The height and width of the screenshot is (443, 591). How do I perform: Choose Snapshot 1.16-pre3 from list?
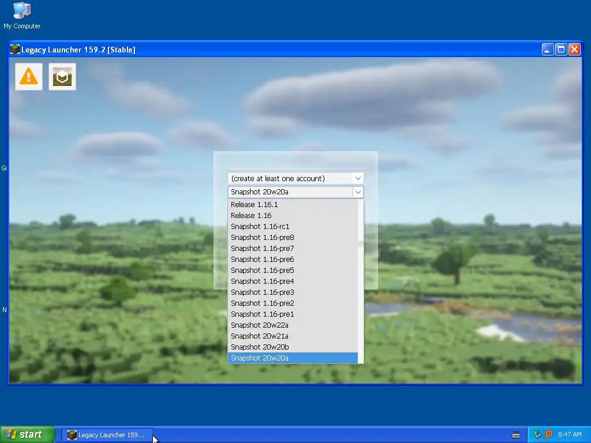[x=293, y=292]
